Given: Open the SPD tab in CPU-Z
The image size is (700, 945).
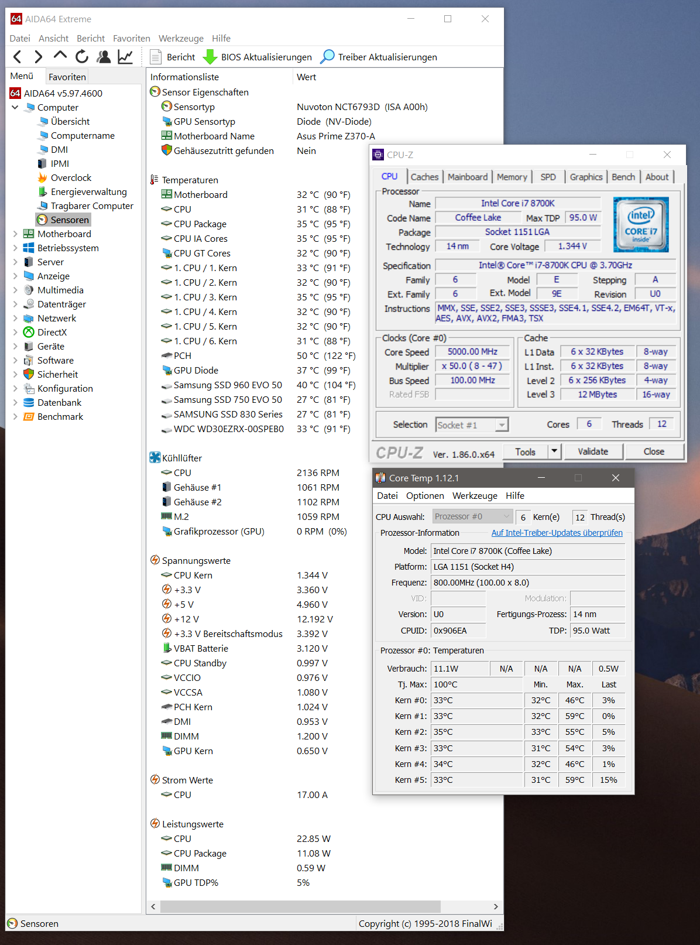Looking at the screenshot, I should click(x=548, y=177).
